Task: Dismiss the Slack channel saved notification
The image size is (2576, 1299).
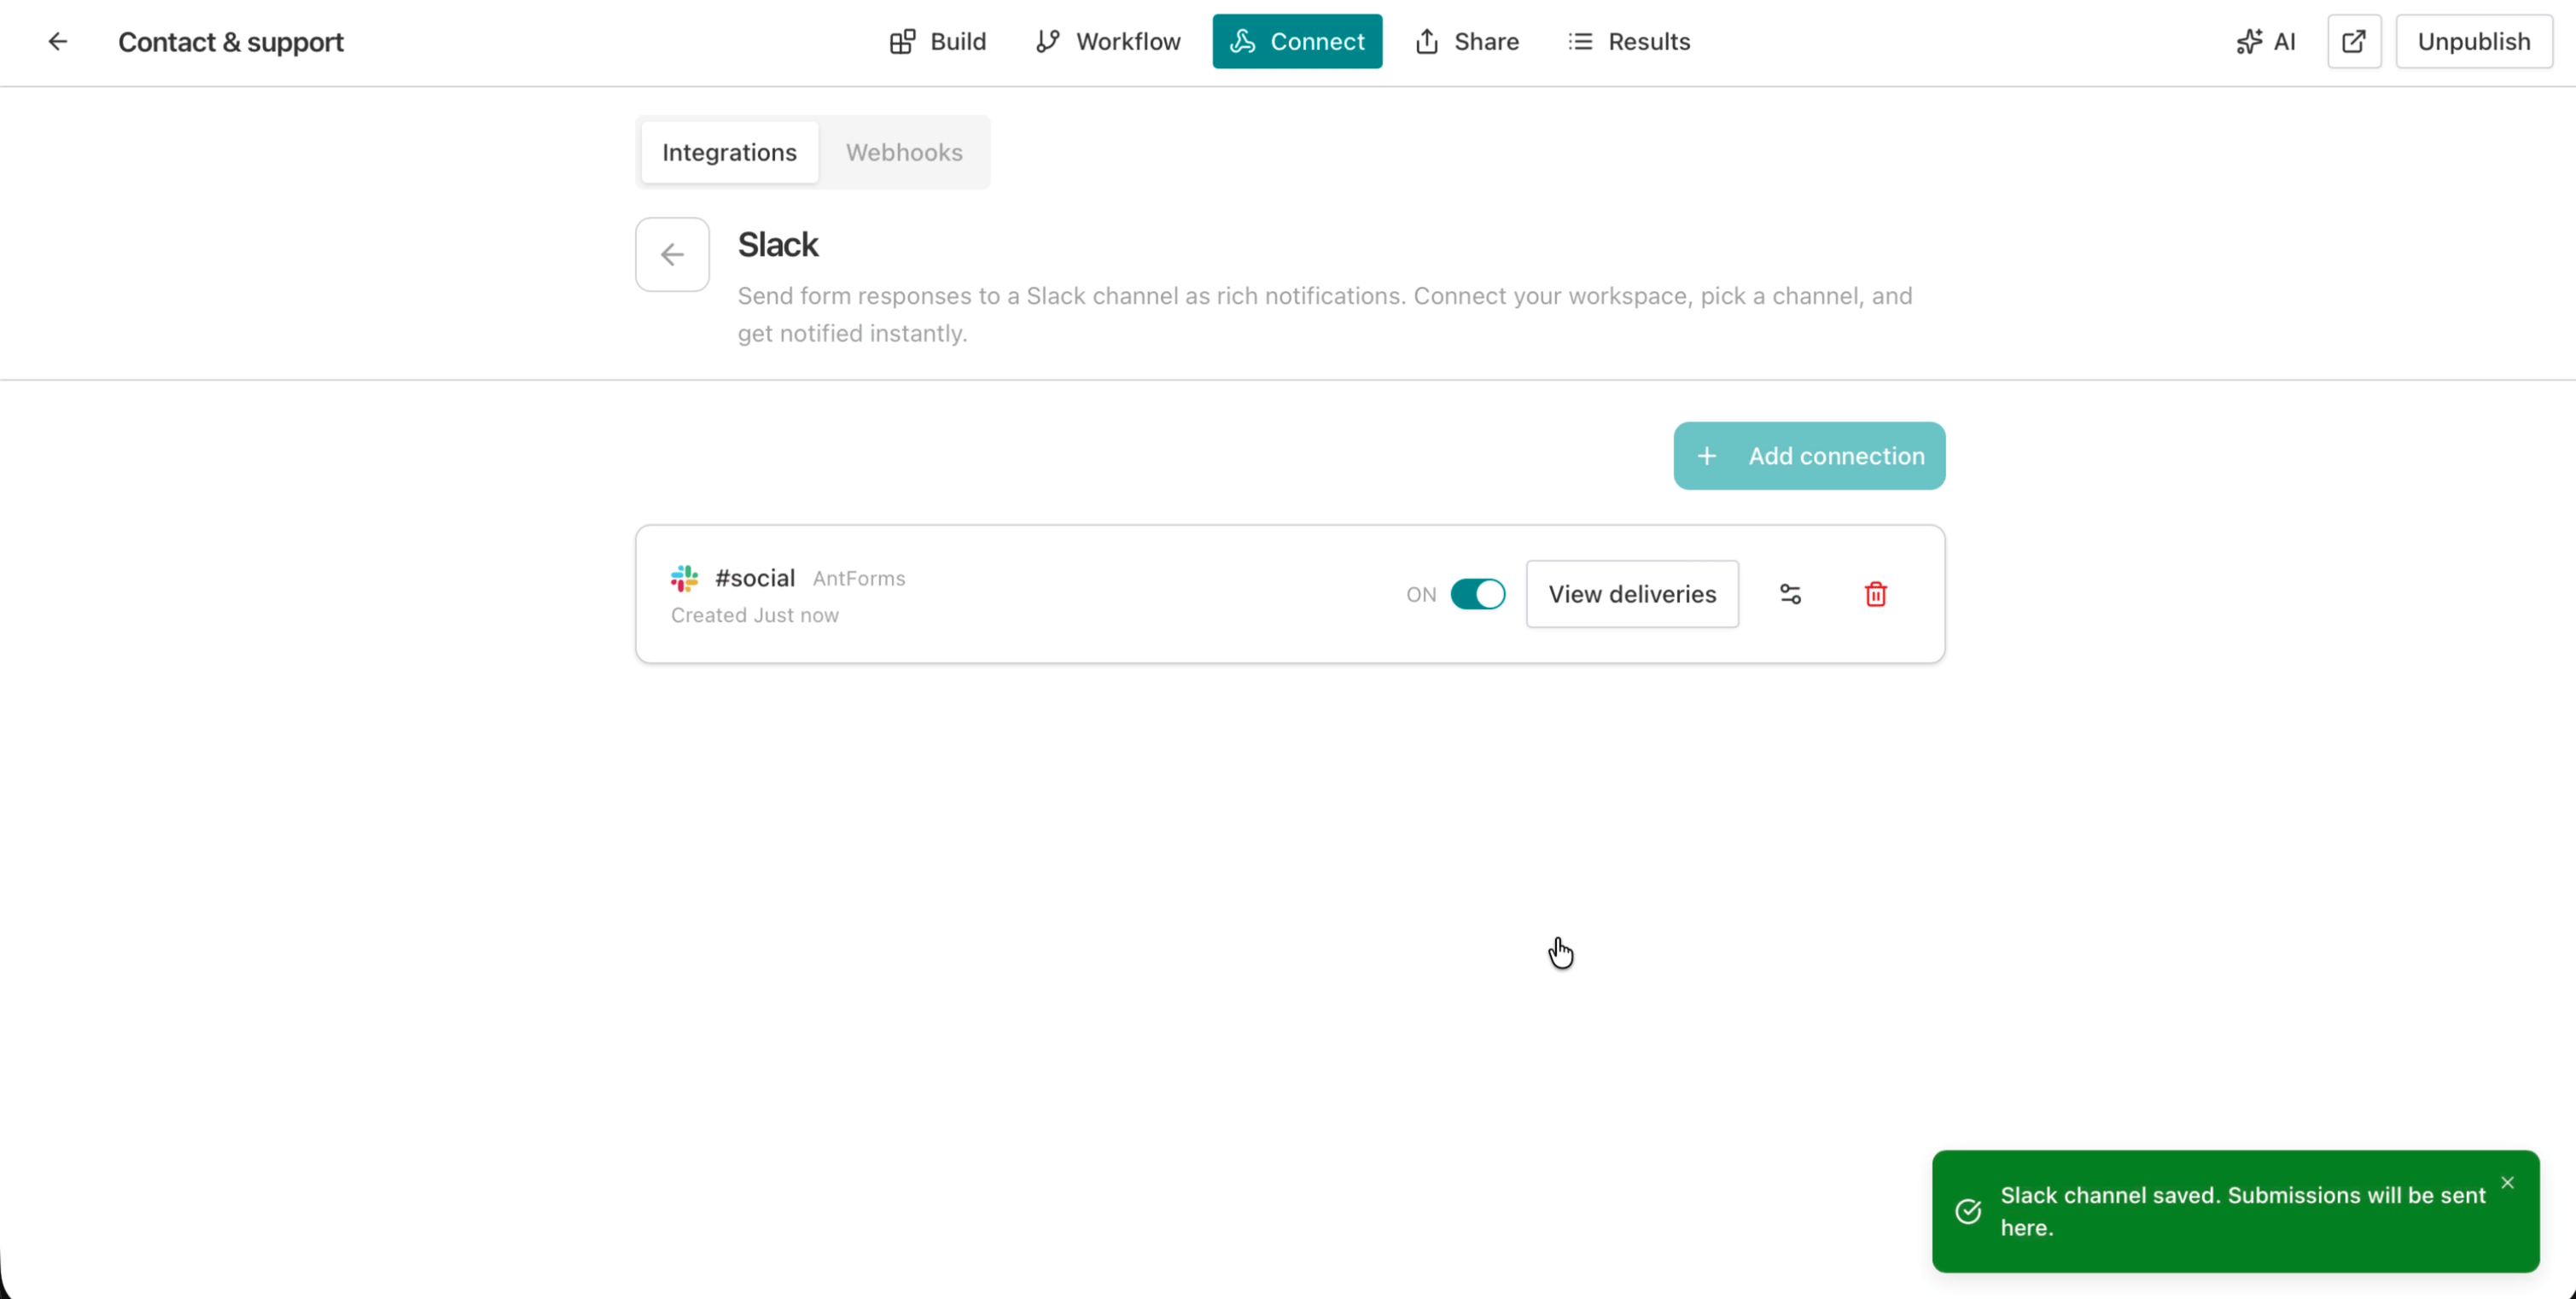Action: 2508,1182
